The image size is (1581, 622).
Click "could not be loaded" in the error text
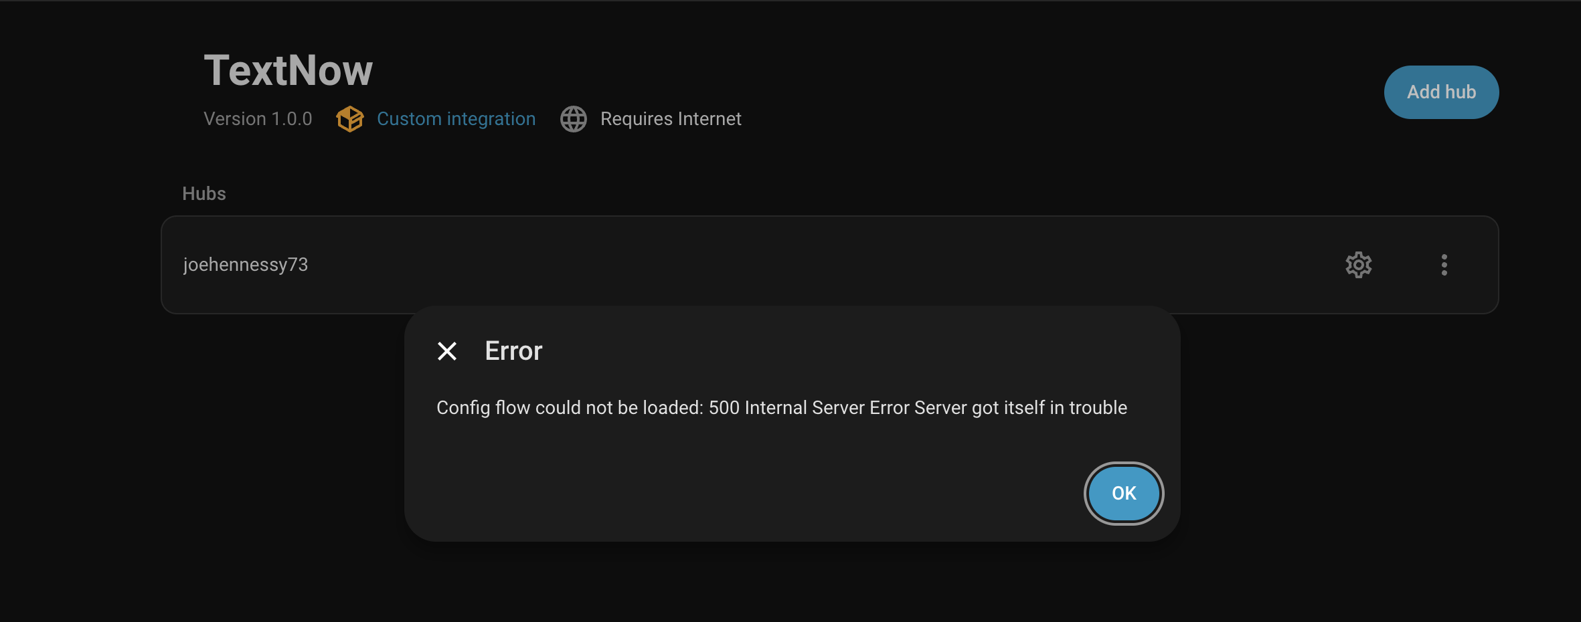tap(619, 408)
